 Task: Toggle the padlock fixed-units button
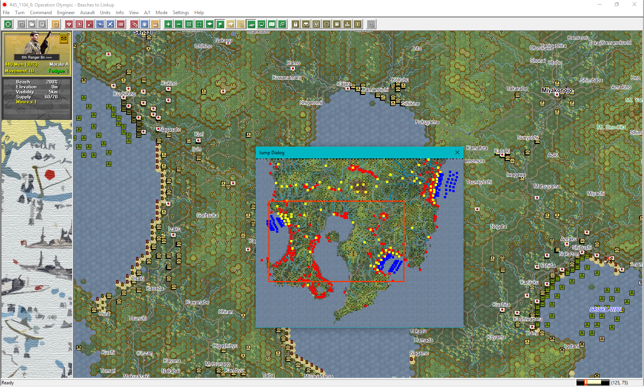click(x=296, y=24)
